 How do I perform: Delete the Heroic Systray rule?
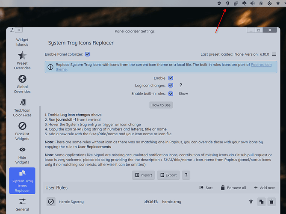click(x=271, y=202)
